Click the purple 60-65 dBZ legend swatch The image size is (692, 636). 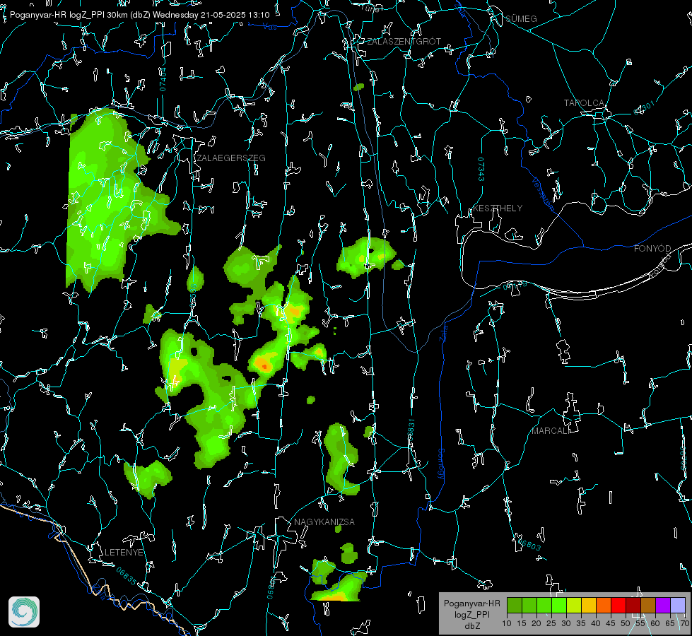[x=663, y=605]
